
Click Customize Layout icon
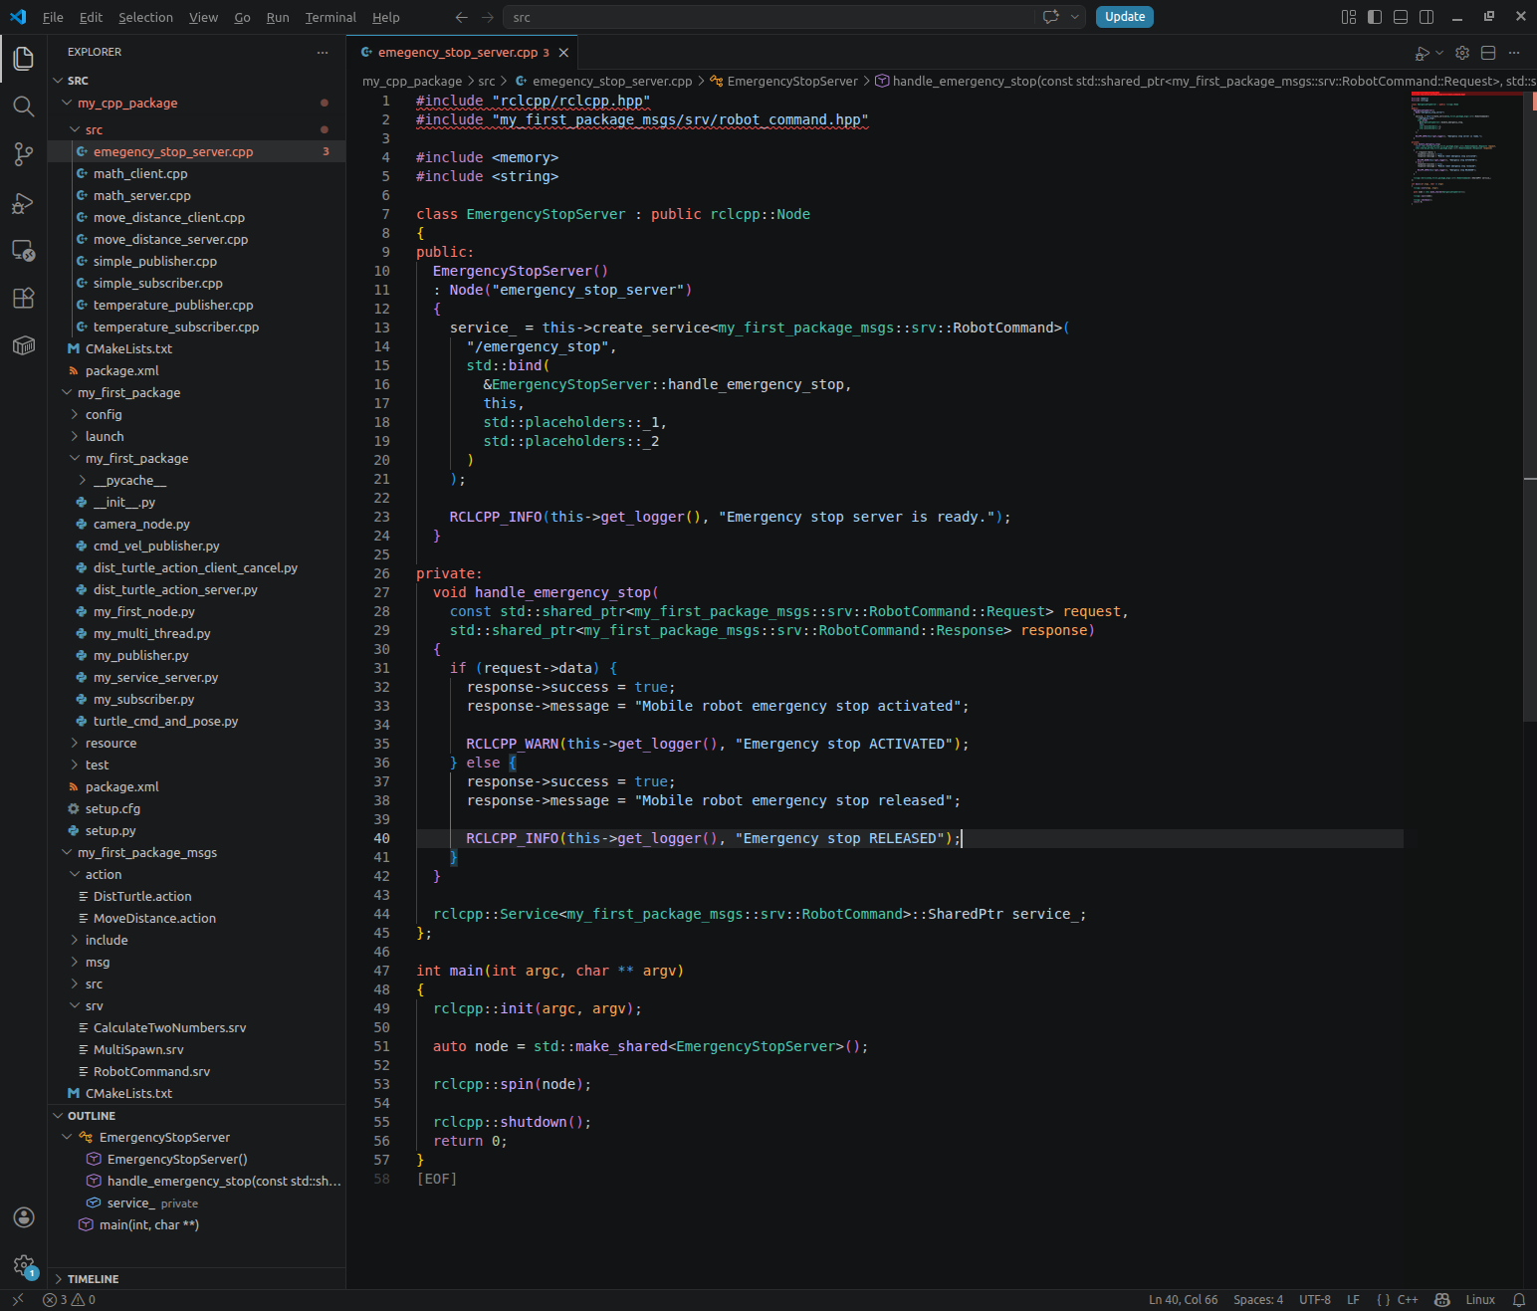[x=1349, y=17]
